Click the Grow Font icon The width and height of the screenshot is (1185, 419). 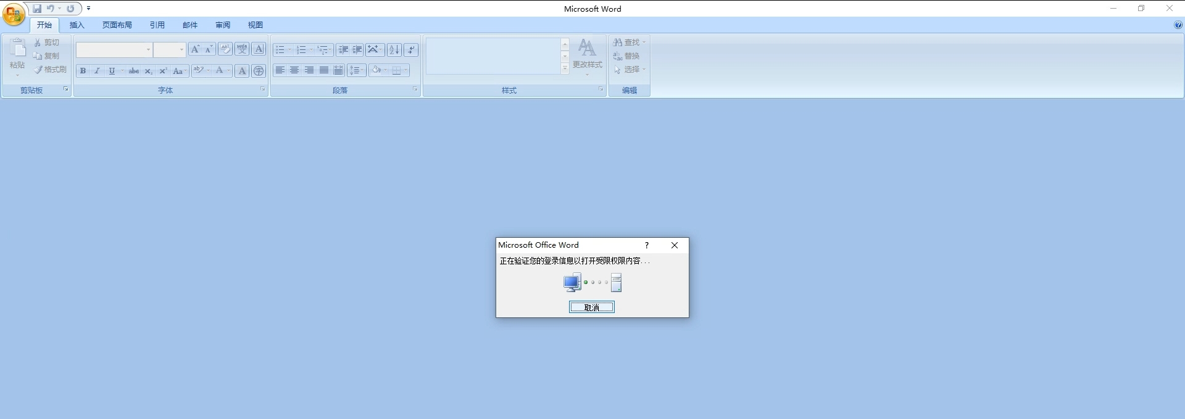pos(195,49)
